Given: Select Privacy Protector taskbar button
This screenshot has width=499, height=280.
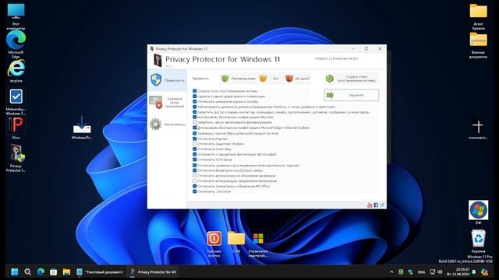Looking at the screenshot, I should (154, 272).
